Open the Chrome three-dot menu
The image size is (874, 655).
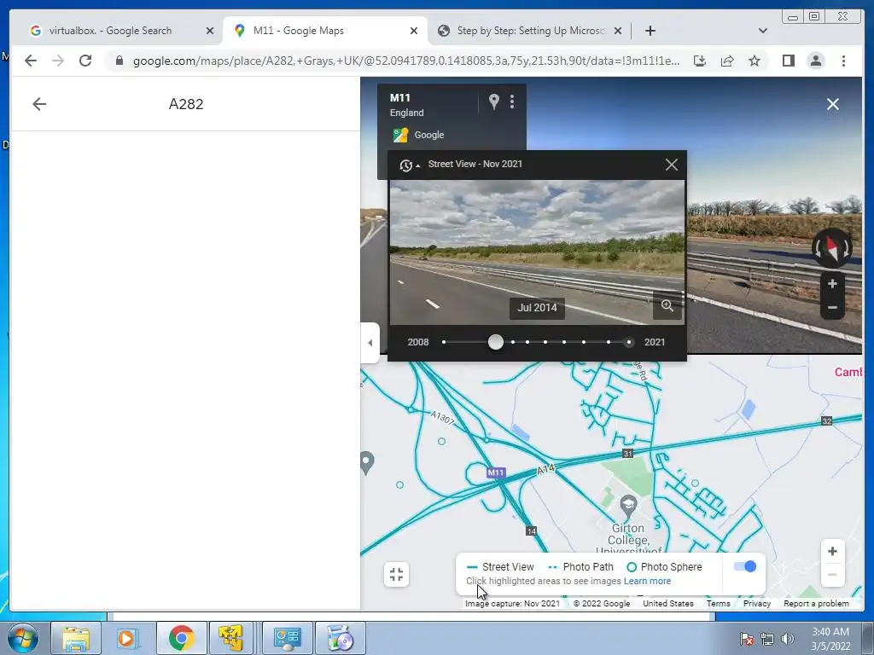click(844, 61)
